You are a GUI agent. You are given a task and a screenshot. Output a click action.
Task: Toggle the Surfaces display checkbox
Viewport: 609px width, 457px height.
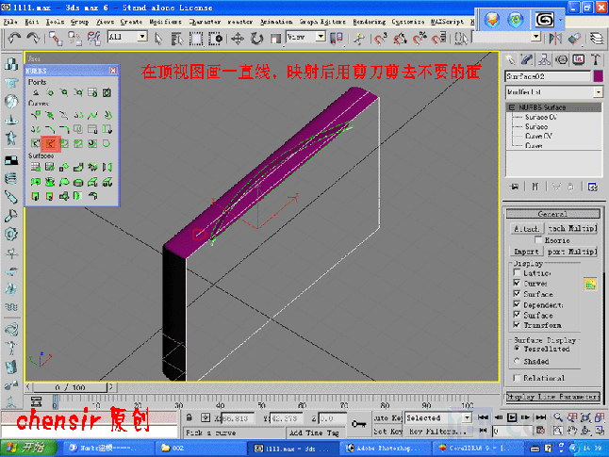[517, 294]
